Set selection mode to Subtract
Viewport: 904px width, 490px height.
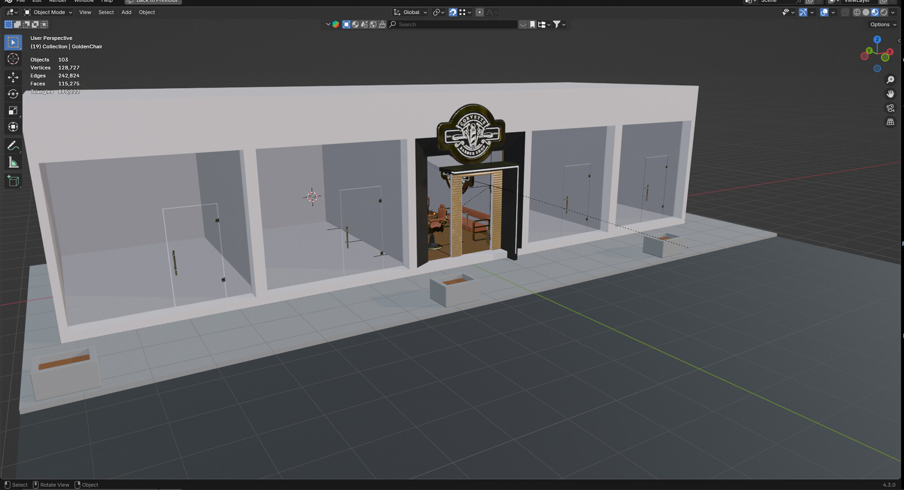[x=27, y=24]
